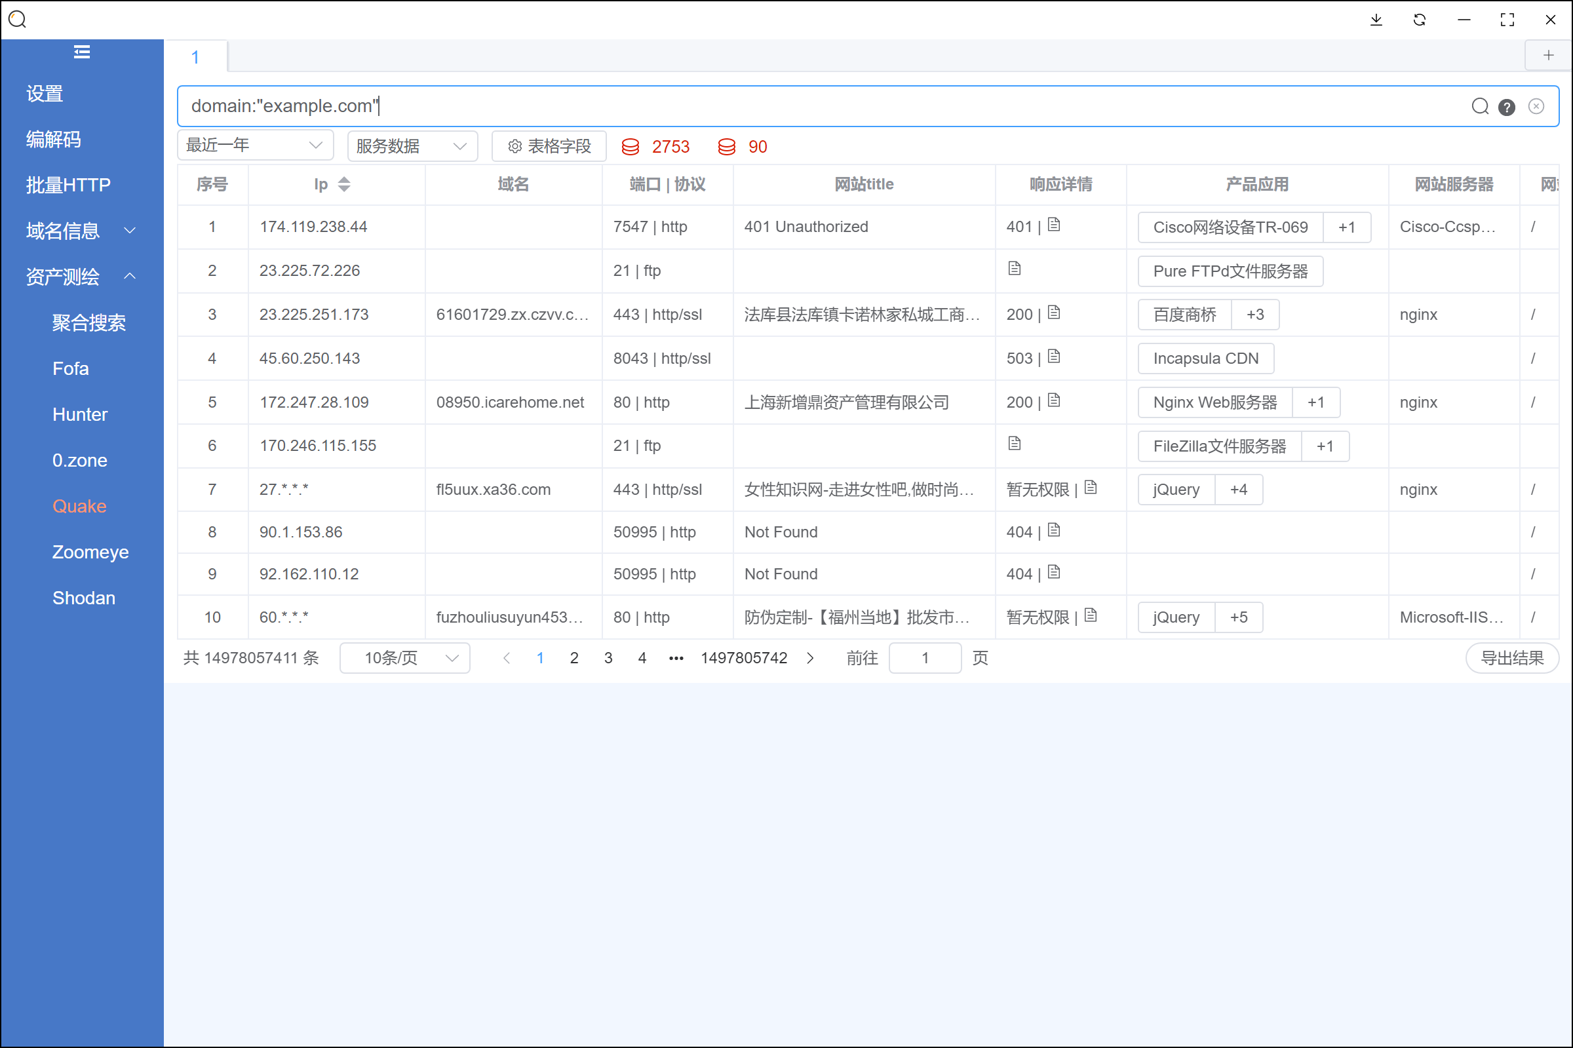Open the 服务数据 data type dropdown
The width and height of the screenshot is (1573, 1048).
click(x=412, y=146)
